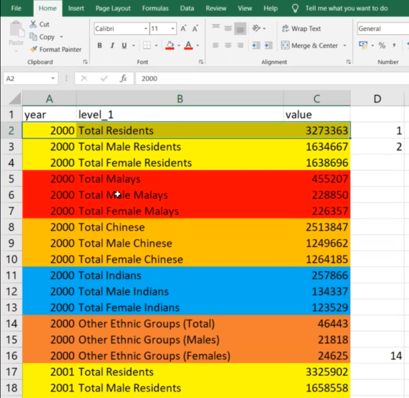Open the Formulas ribbon tab
Viewport: 409px width, 398px height.
click(155, 8)
